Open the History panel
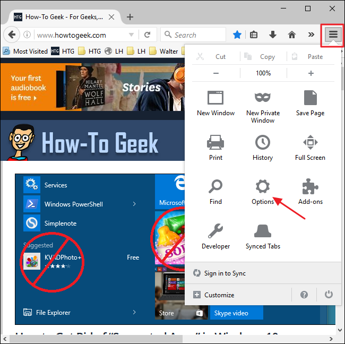Image resolution: width=345 pixels, height=344 pixels. pyautogui.click(x=263, y=148)
